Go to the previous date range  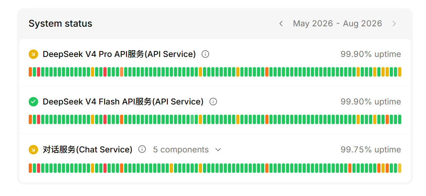(x=281, y=24)
